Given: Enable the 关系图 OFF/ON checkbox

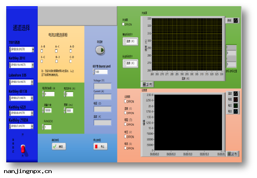Looking at the screenshot, I should pos(124,24).
